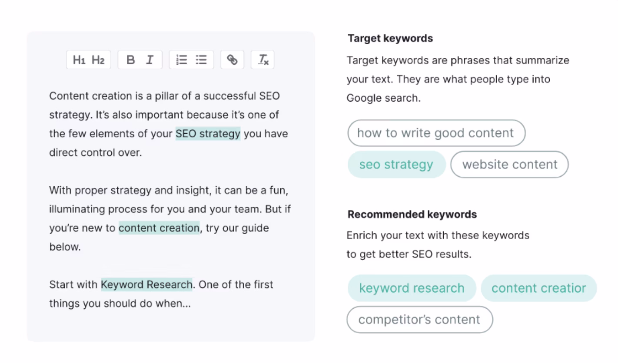Screen dimensions: 618x363
Task: Apply Heading 2 formatting
Action: tap(98, 60)
